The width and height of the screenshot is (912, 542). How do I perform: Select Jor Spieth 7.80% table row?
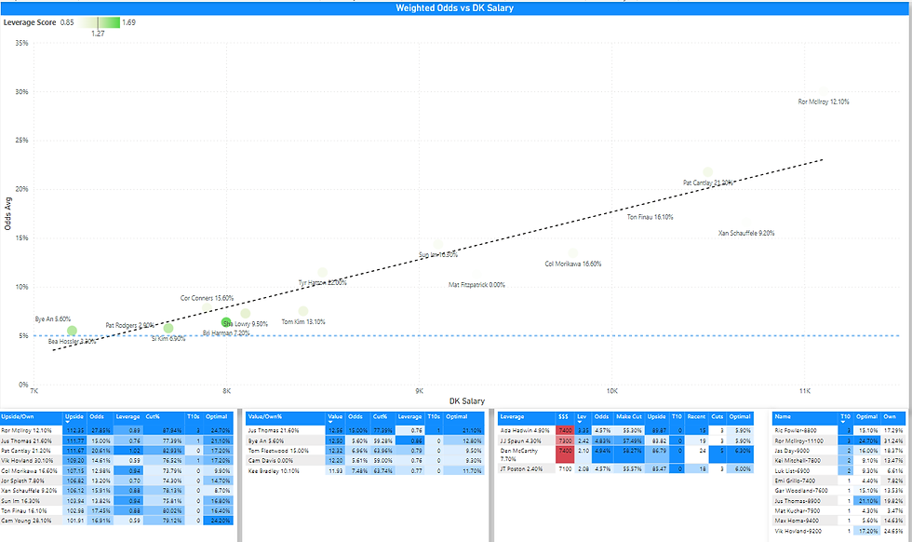pyautogui.click(x=117, y=481)
